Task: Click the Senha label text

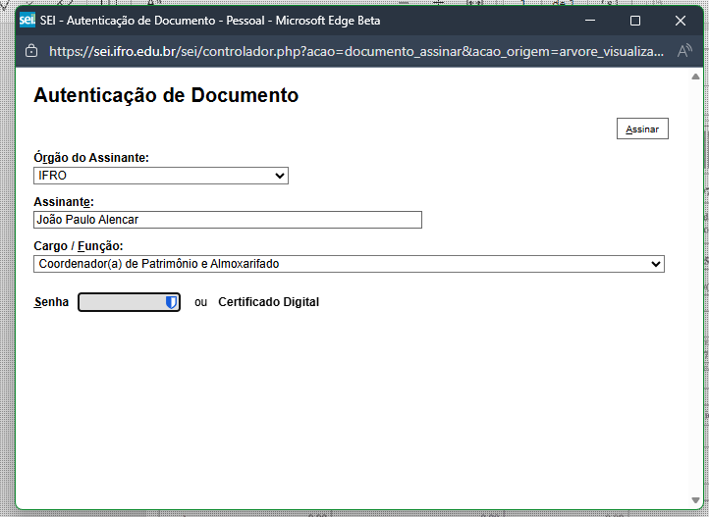Action: [51, 302]
